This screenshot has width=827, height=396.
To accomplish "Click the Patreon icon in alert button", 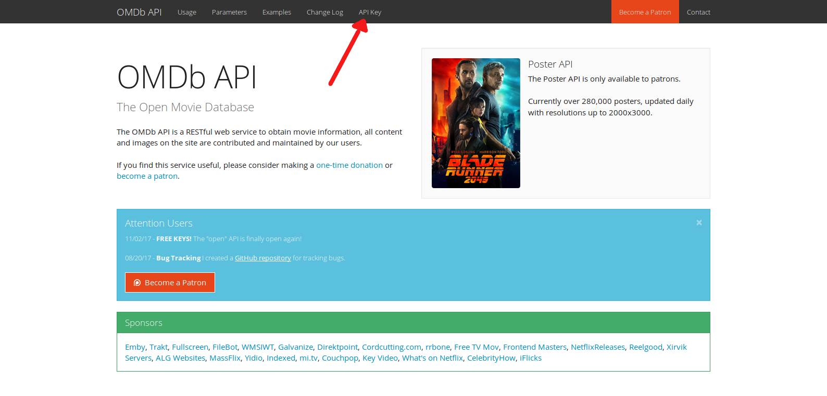I will (x=137, y=283).
